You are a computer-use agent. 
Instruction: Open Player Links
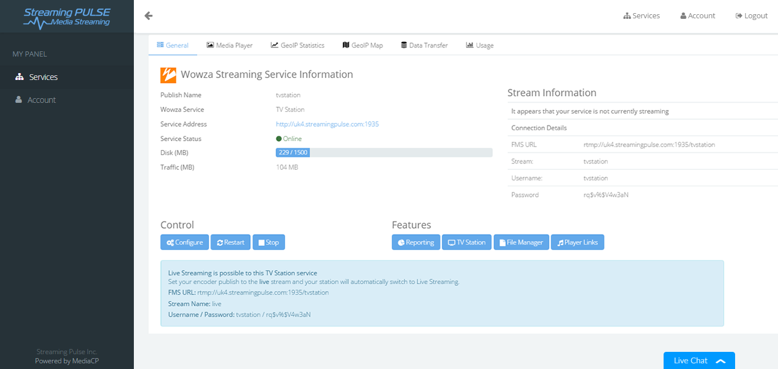click(578, 242)
